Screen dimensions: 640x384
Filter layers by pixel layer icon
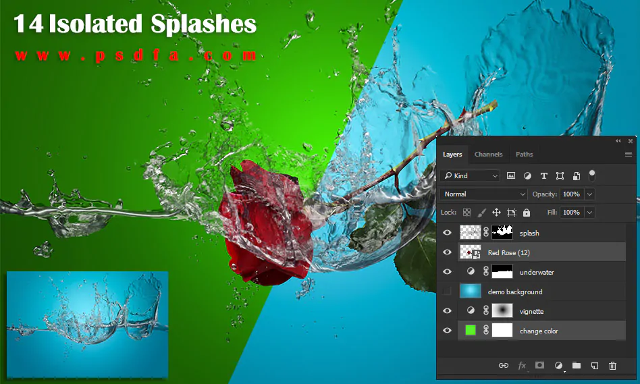(510, 176)
